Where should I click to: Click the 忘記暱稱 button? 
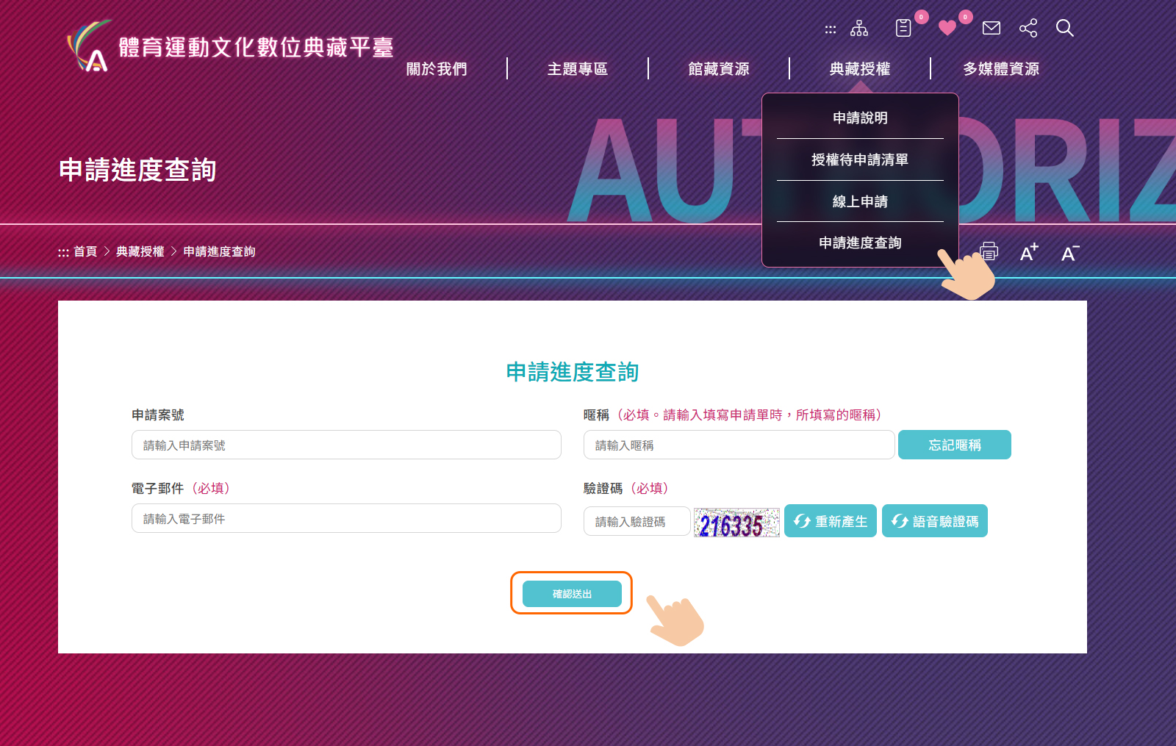tap(955, 445)
